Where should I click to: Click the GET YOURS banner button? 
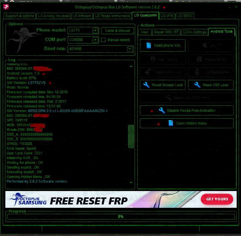pyautogui.click(x=217, y=199)
